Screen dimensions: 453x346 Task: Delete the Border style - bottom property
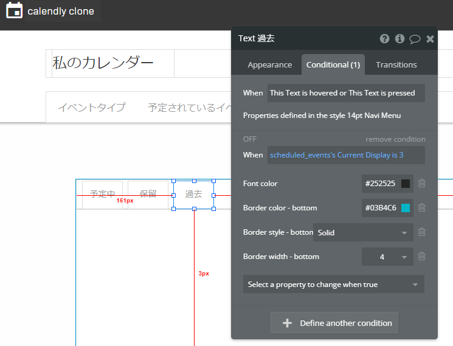(x=421, y=232)
